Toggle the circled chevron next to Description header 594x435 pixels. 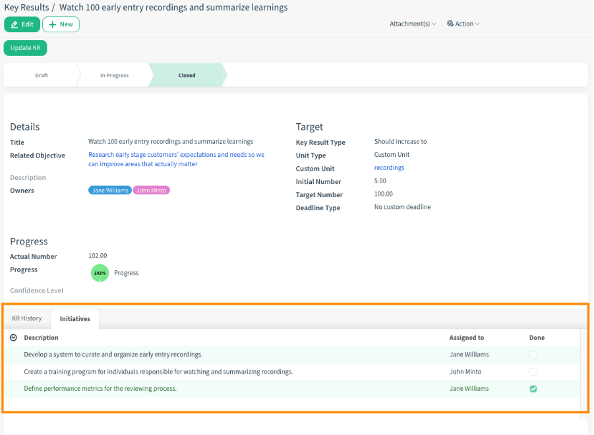[13, 337]
